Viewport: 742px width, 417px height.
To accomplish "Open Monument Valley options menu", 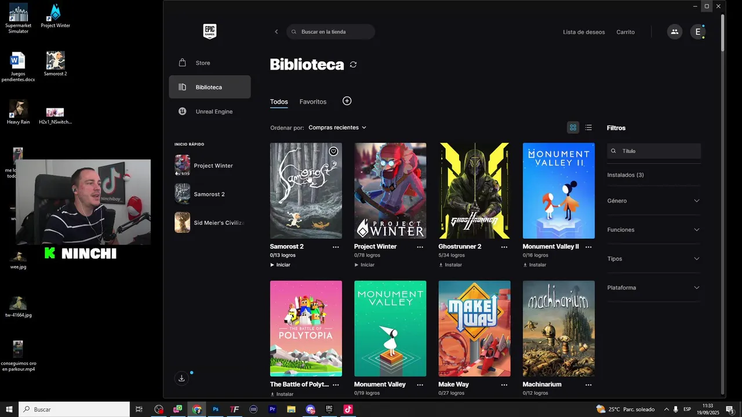I will [x=420, y=385].
